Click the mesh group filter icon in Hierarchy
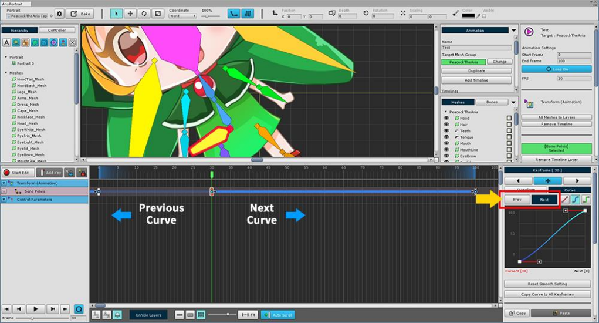The height and width of the screenshot is (323, 599). tap(45, 42)
